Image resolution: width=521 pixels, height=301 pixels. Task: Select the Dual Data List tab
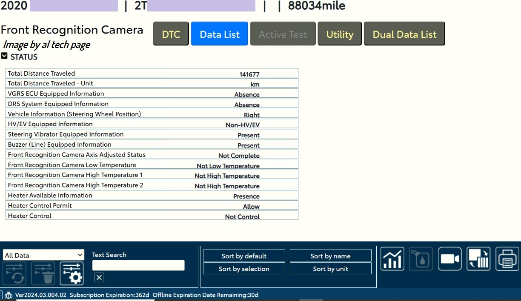(x=404, y=34)
